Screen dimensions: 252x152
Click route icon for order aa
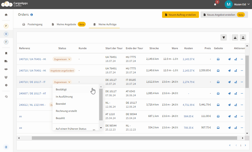[236, 128]
